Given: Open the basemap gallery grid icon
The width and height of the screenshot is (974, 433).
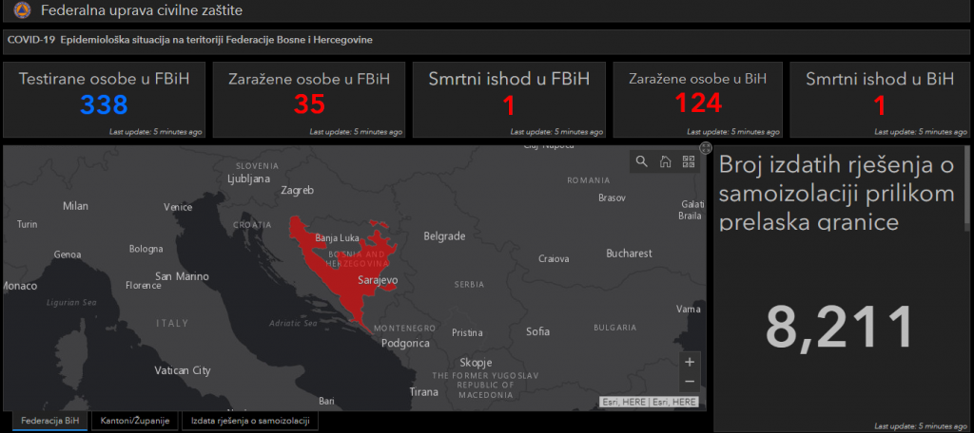Looking at the screenshot, I should [689, 161].
